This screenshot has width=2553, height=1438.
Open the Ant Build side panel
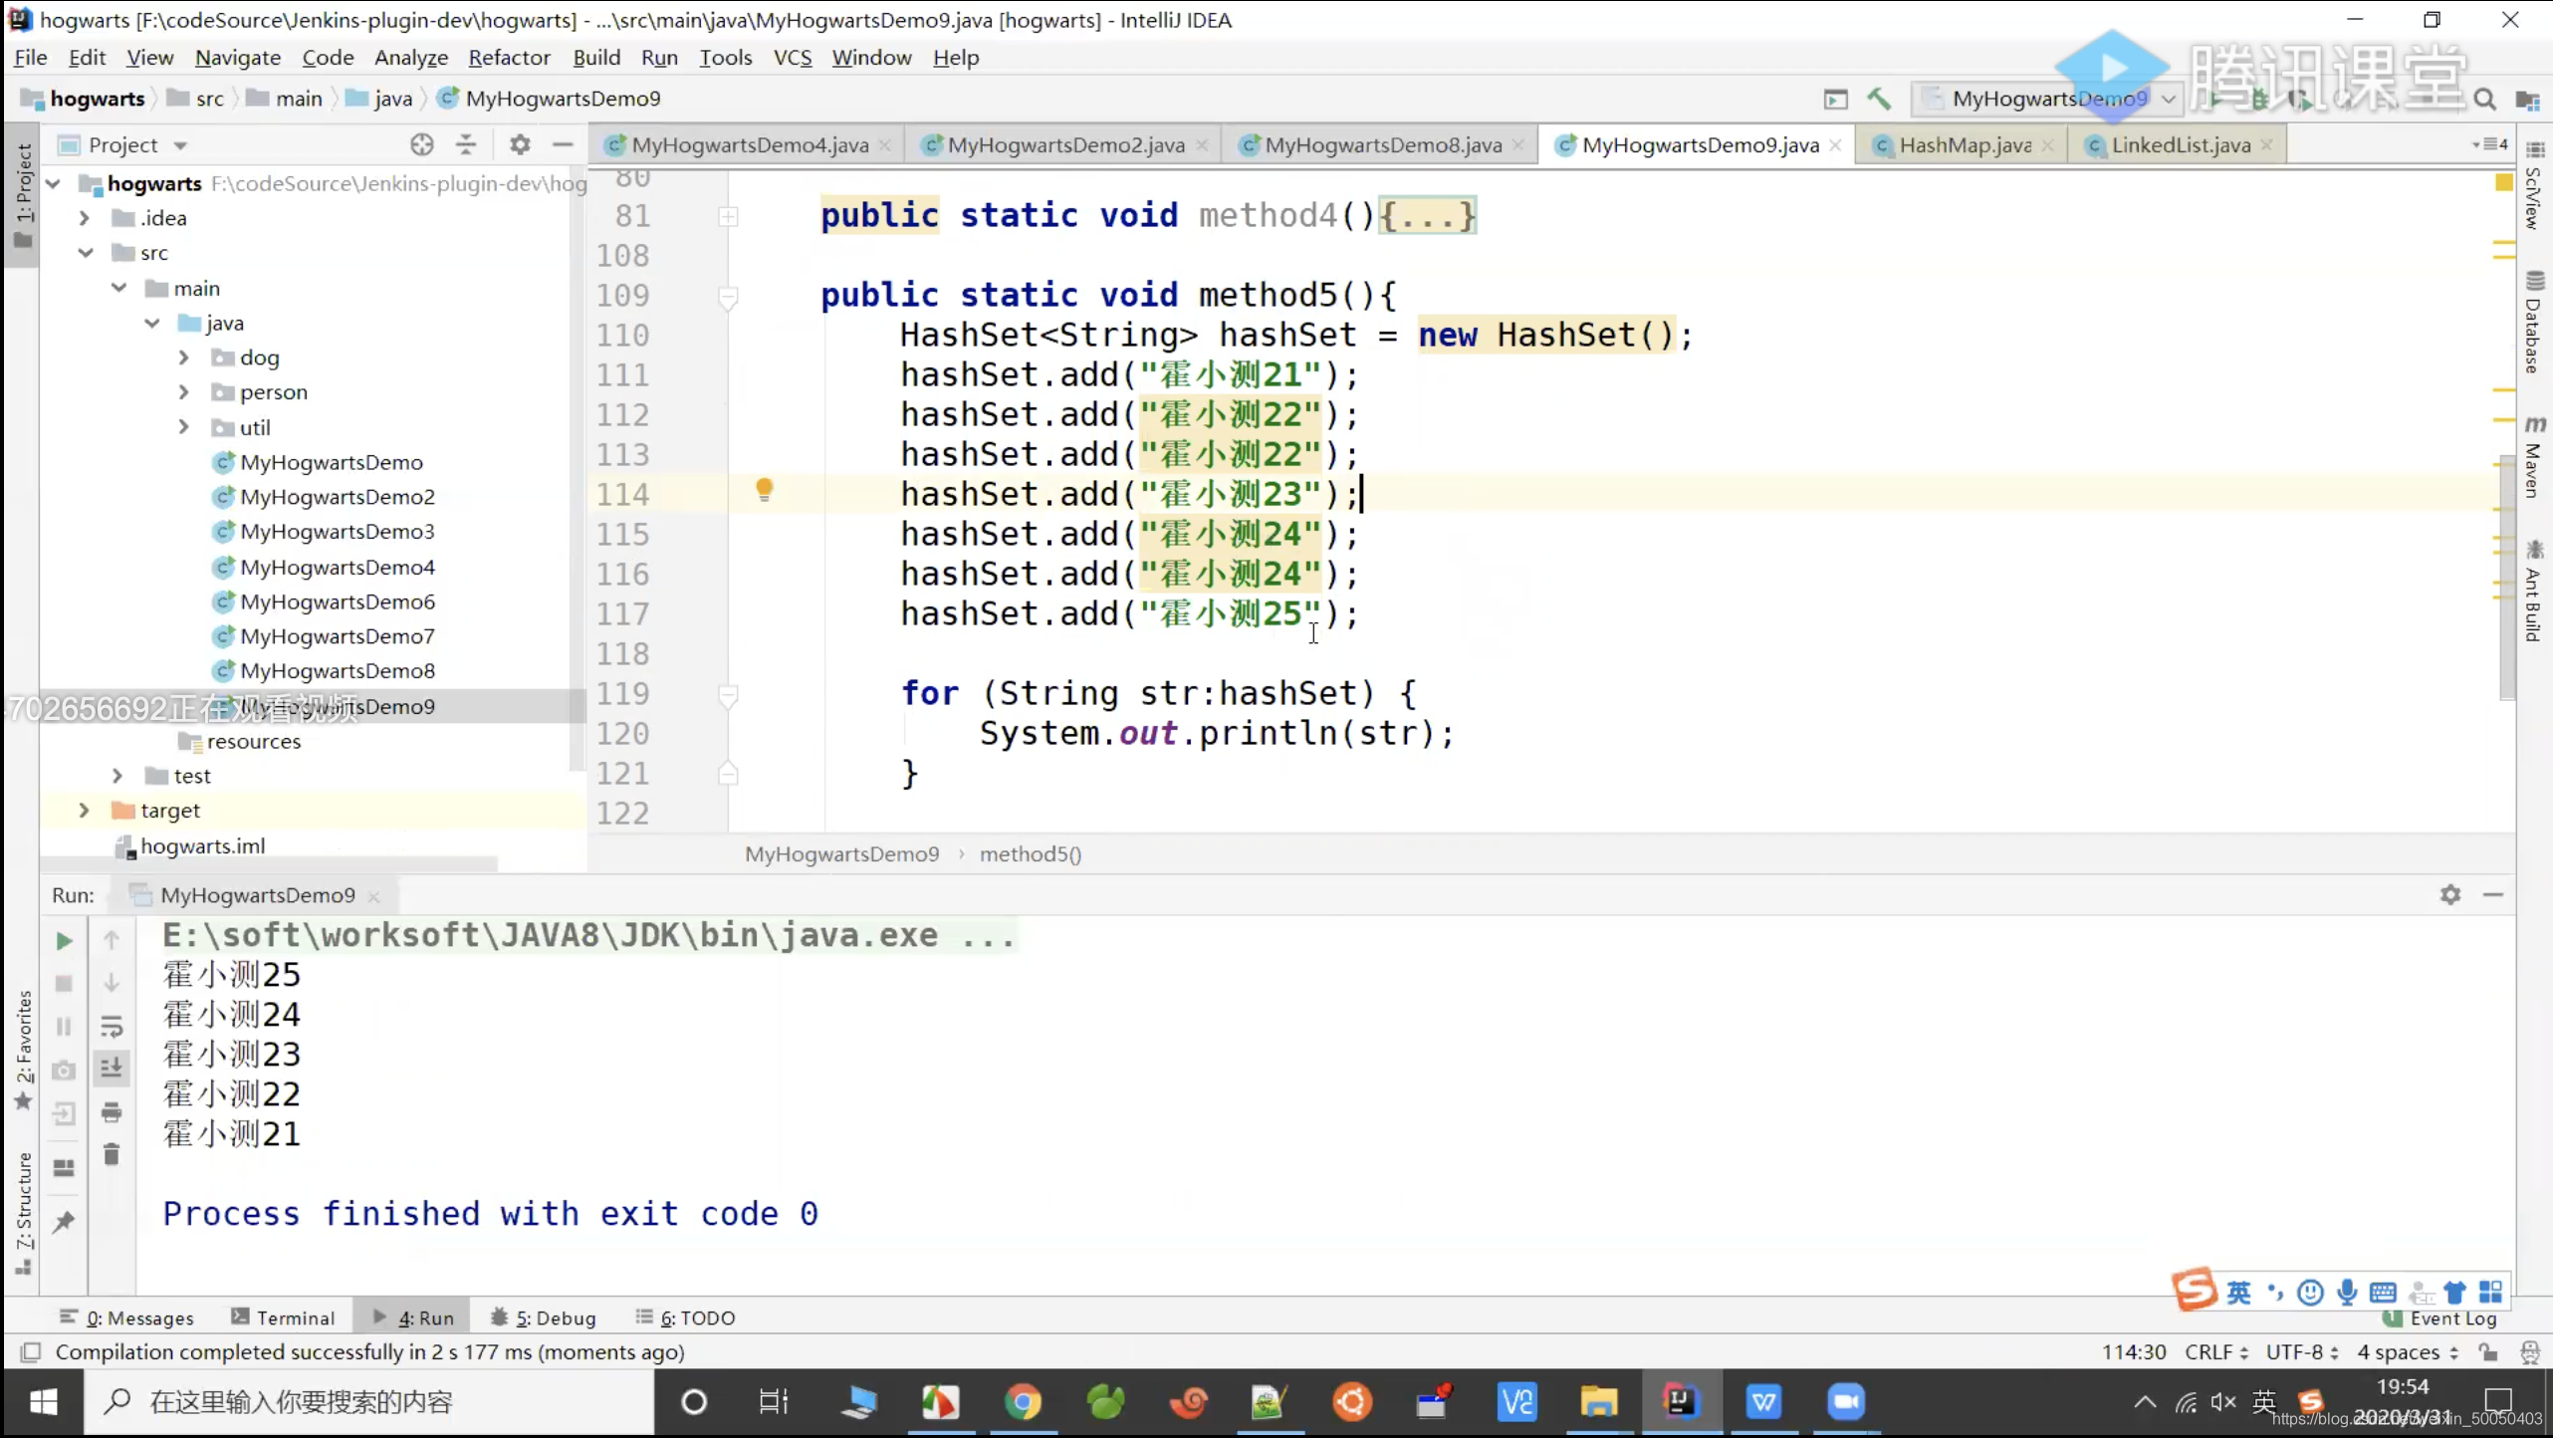pos(2533,592)
